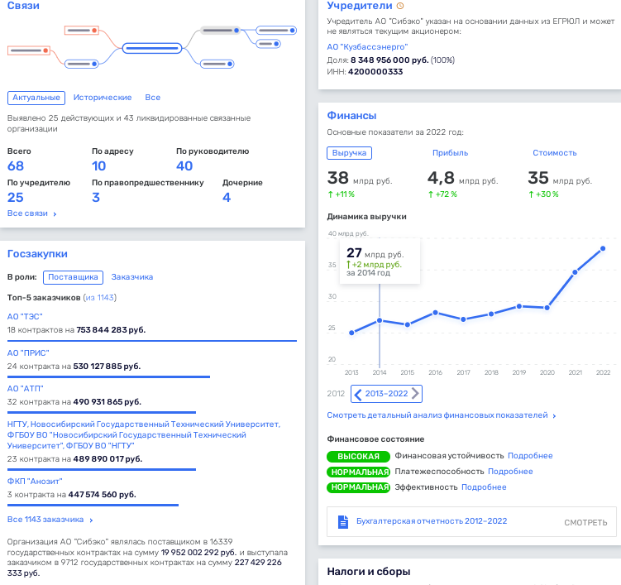Click the СМОТРЕТЬ button for accounting reports
The image size is (621, 585).
tap(585, 522)
